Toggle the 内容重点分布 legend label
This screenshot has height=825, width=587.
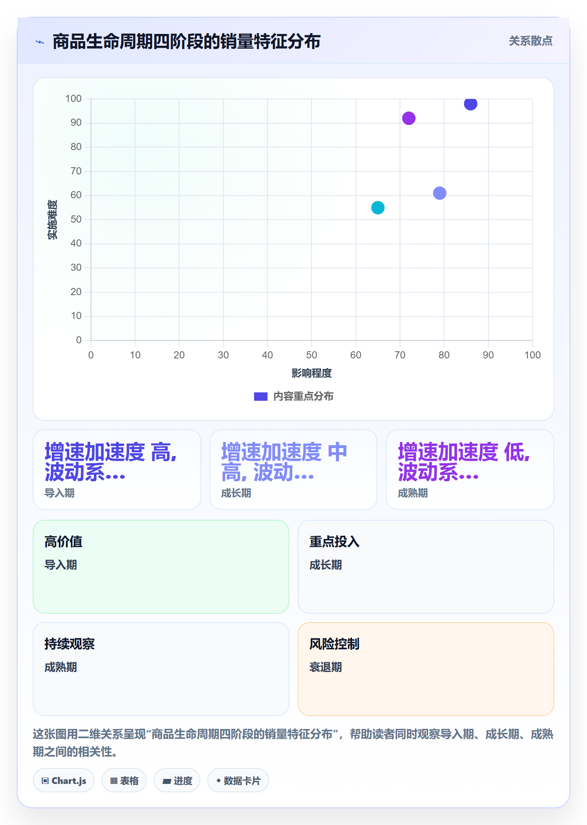click(303, 397)
